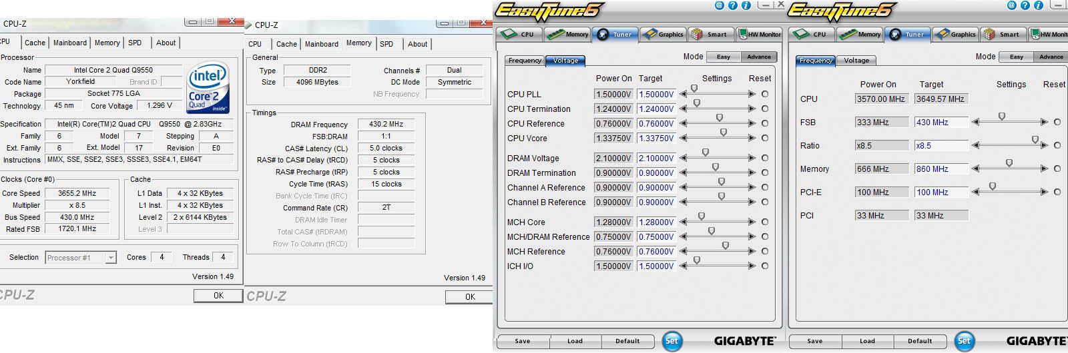Switch to the Mainboard tab in the left CPU-Z window
This screenshot has width=1068, height=353.
pyautogui.click(x=70, y=43)
